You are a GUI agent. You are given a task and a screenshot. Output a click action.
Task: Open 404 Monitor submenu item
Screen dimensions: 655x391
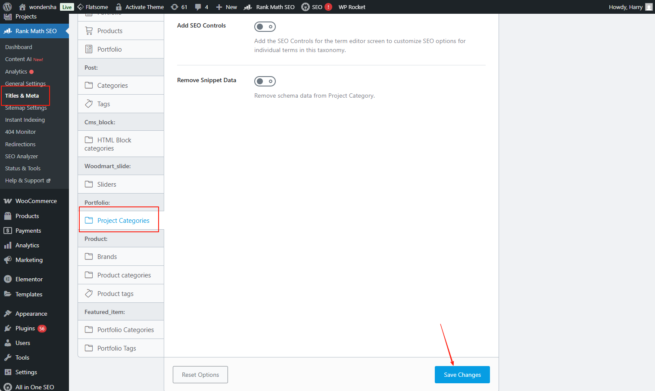[x=20, y=132]
